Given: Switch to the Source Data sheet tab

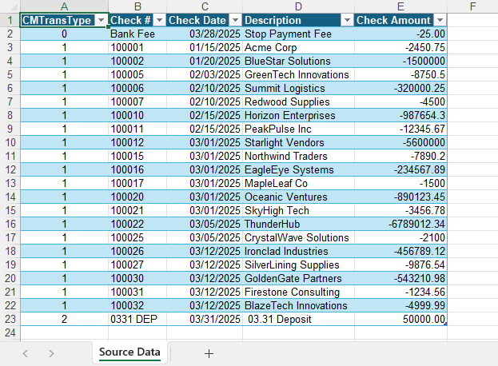Looking at the screenshot, I should [129, 352].
